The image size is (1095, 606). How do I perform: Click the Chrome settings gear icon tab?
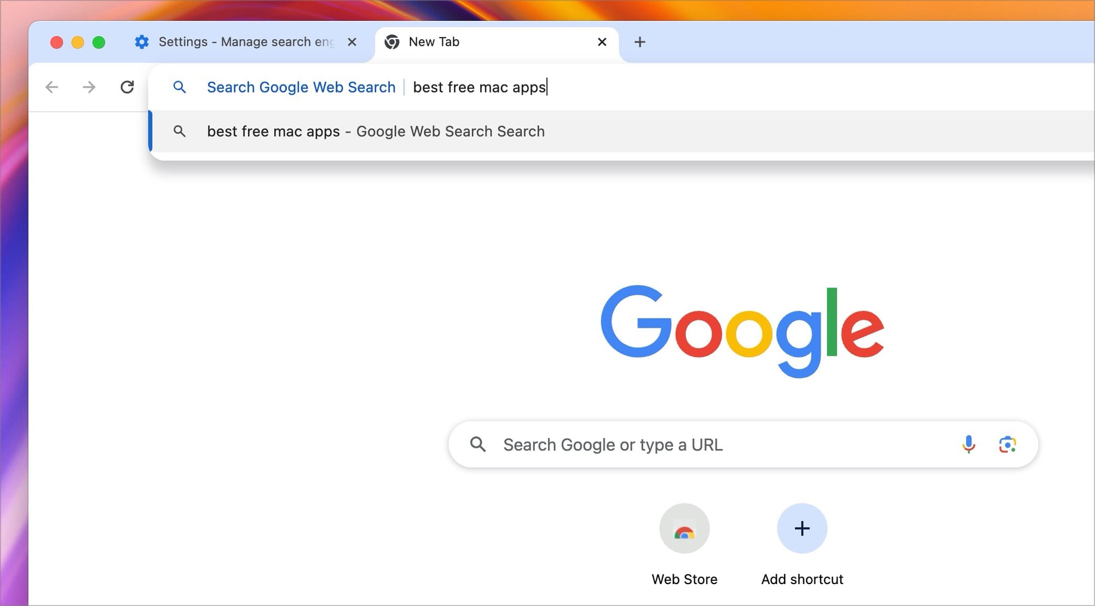pyautogui.click(x=141, y=42)
